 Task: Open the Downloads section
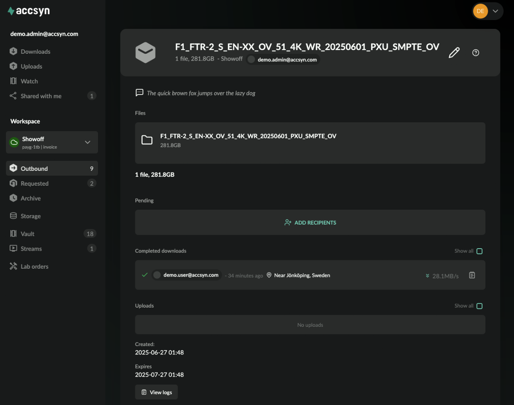(x=35, y=52)
